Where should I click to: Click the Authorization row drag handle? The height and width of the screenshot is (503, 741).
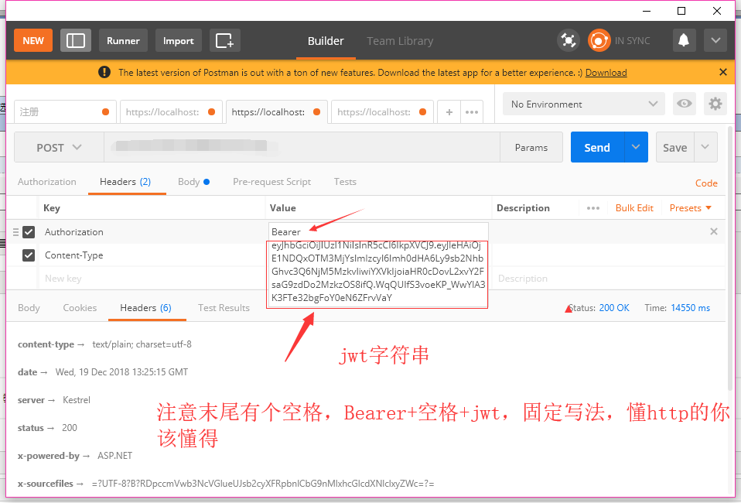point(15,232)
